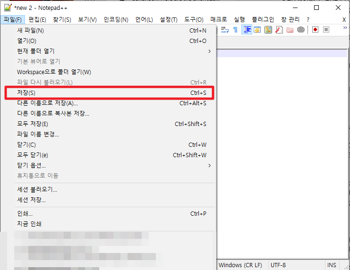Expand the toolbar overflow chevron
This screenshot has width=350, height=270.
(x=345, y=28)
